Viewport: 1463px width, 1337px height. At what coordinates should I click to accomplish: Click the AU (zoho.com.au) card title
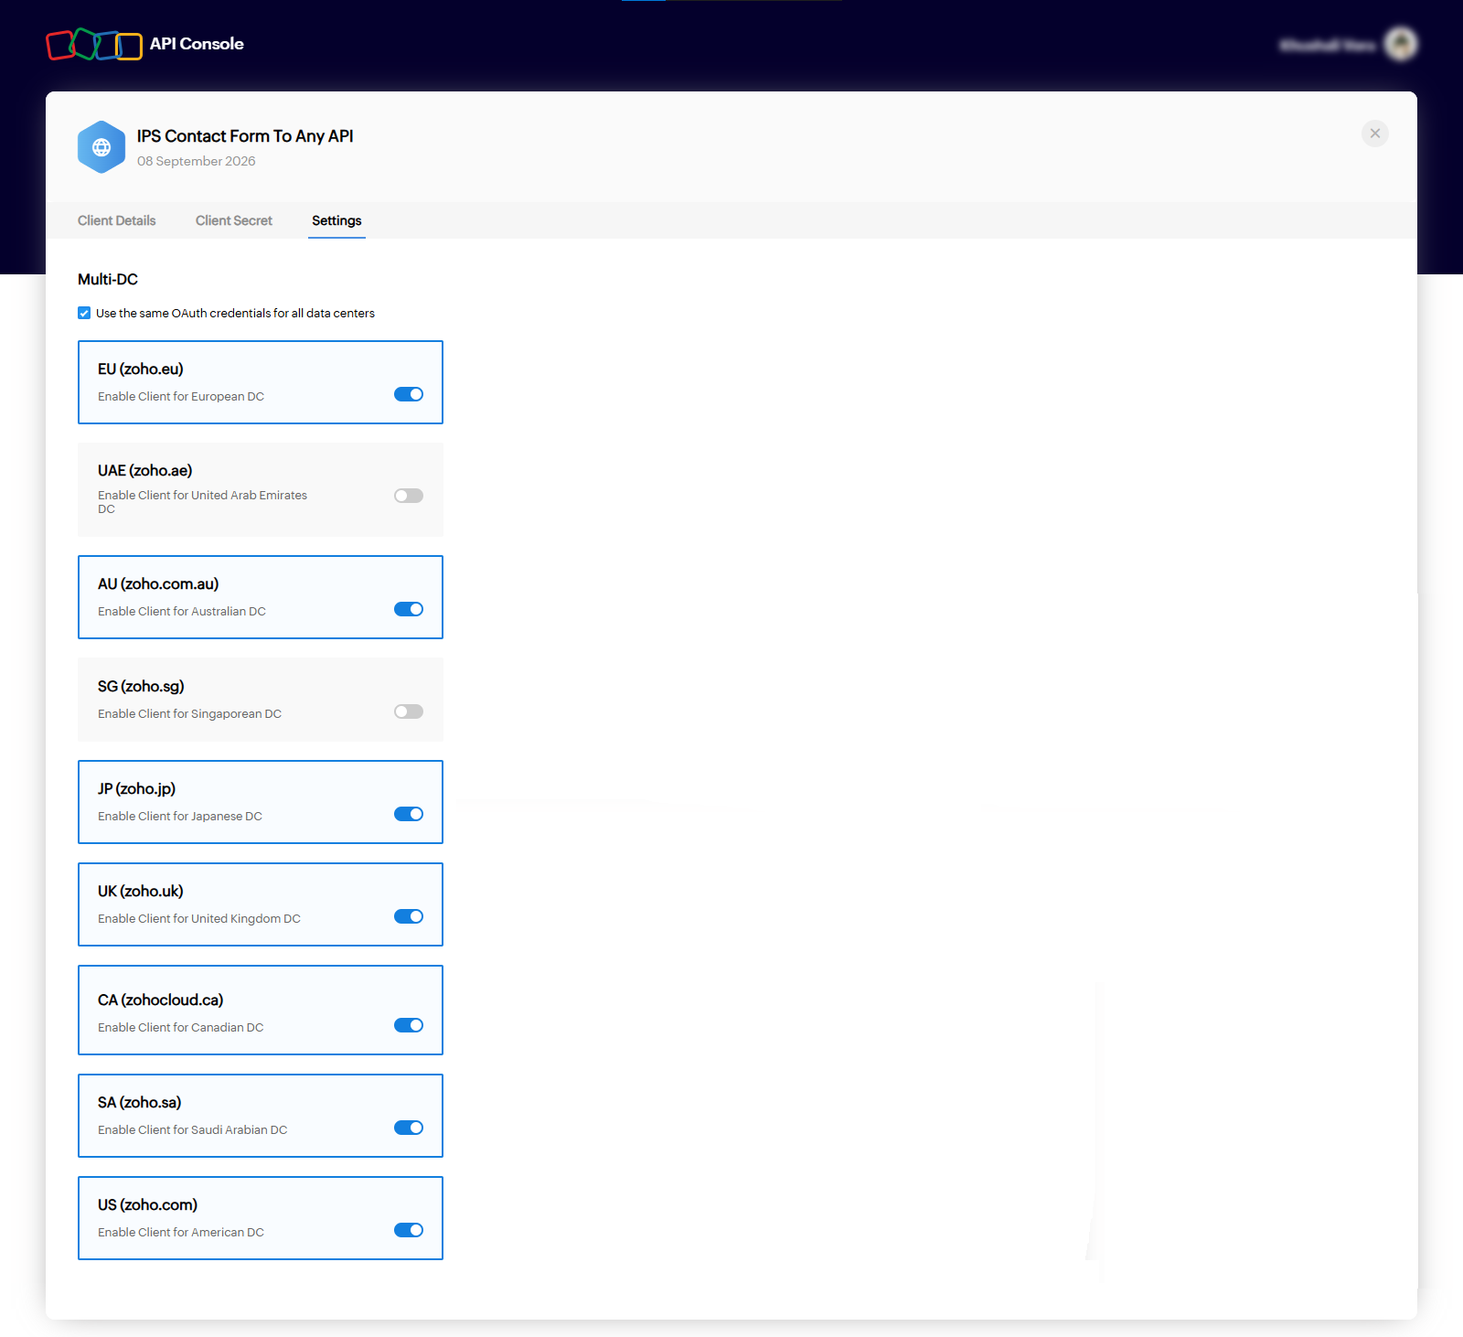point(158,583)
